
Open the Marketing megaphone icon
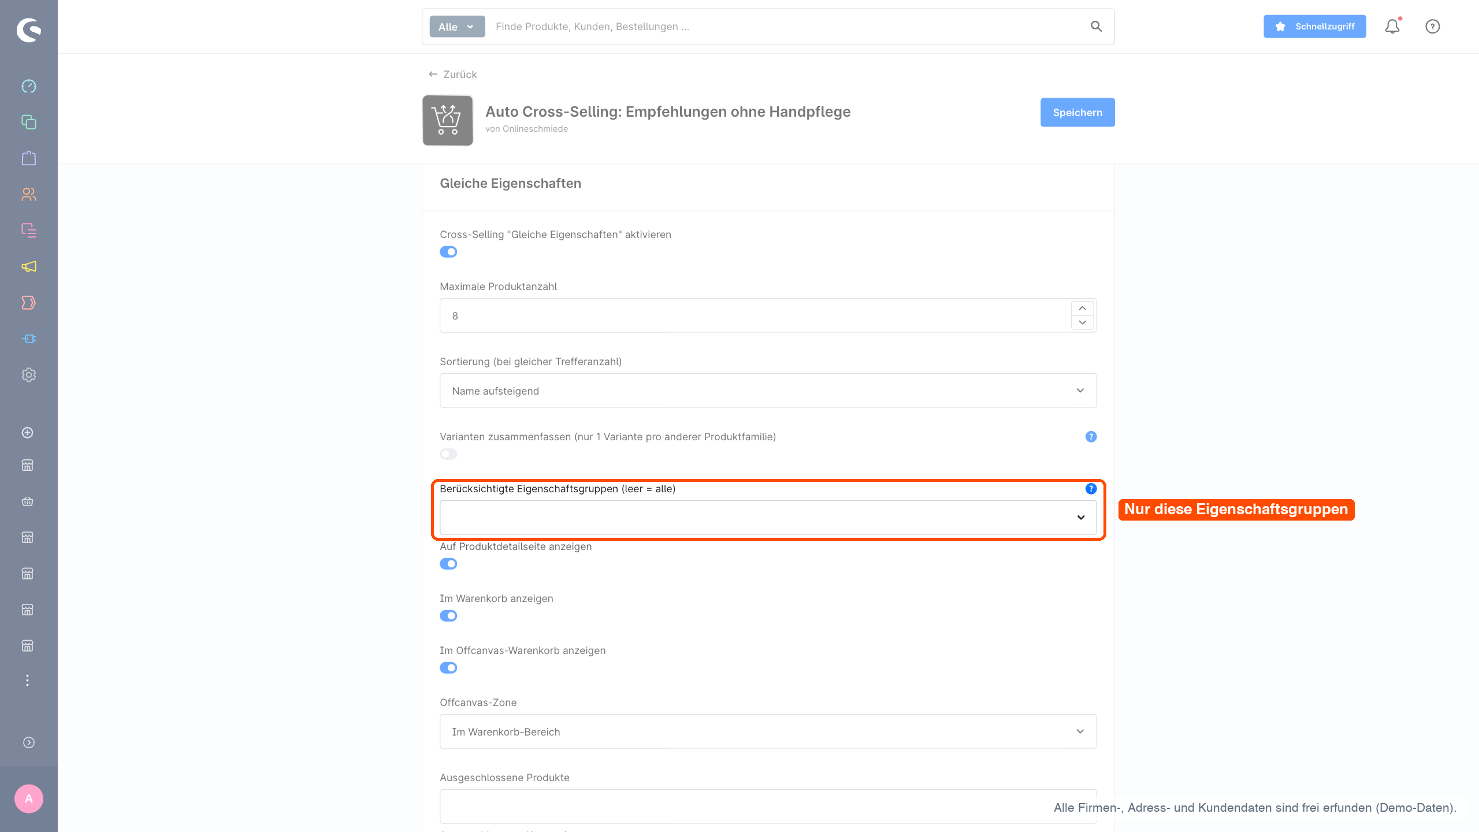29,266
